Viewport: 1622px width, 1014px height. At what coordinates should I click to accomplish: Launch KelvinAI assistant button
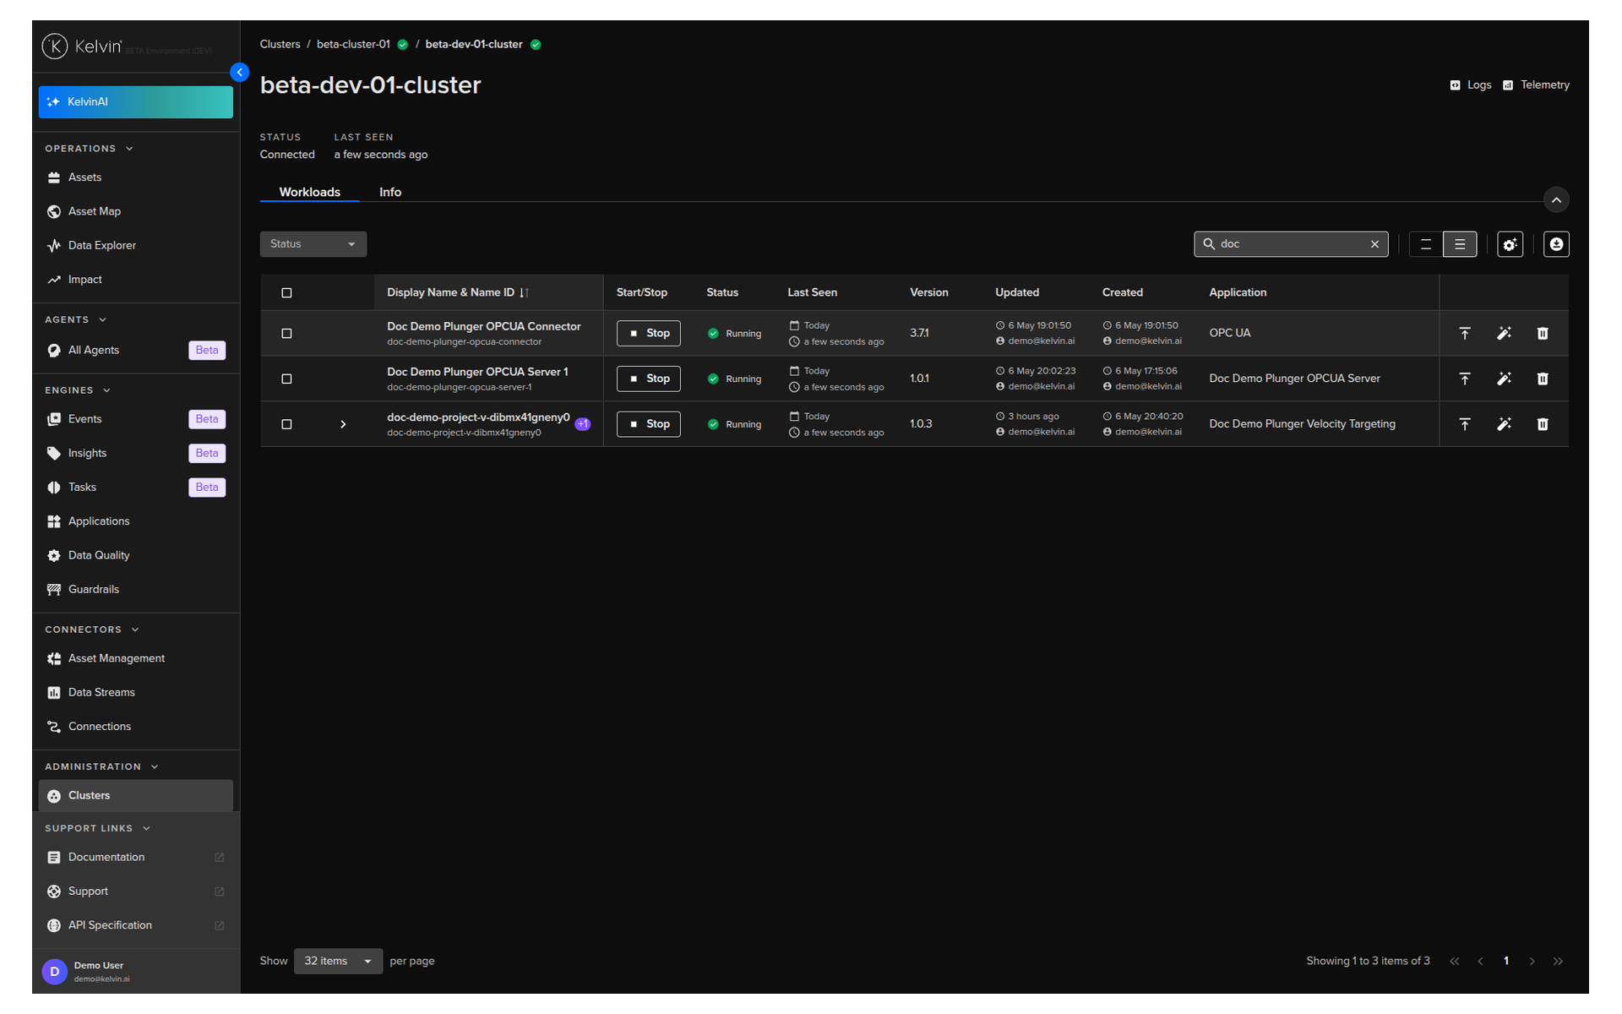coord(135,102)
